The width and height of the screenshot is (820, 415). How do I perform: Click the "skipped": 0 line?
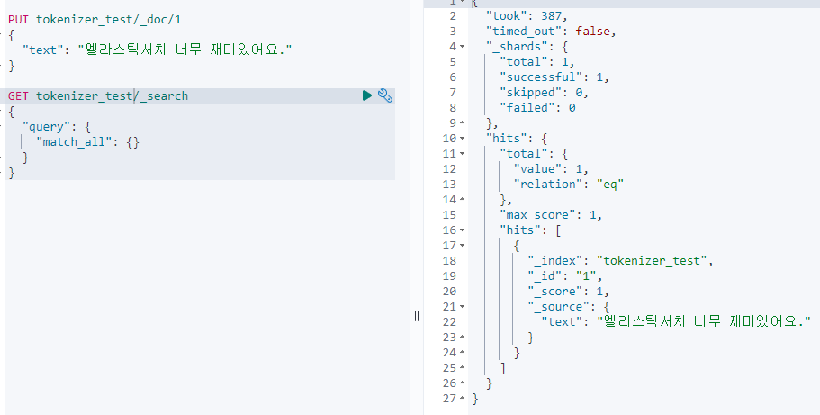(544, 92)
